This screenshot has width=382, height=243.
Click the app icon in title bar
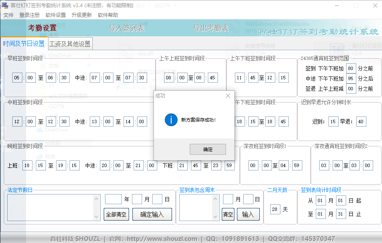[x=5, y=5]
